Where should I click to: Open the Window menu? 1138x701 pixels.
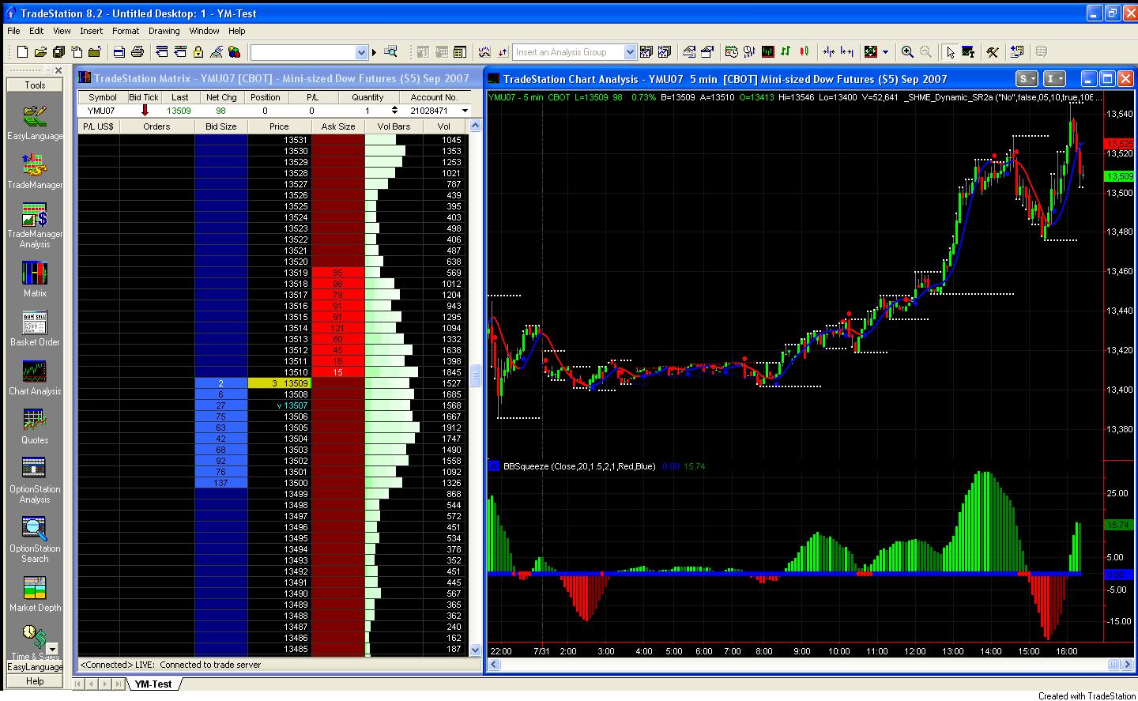pos(204,31)
